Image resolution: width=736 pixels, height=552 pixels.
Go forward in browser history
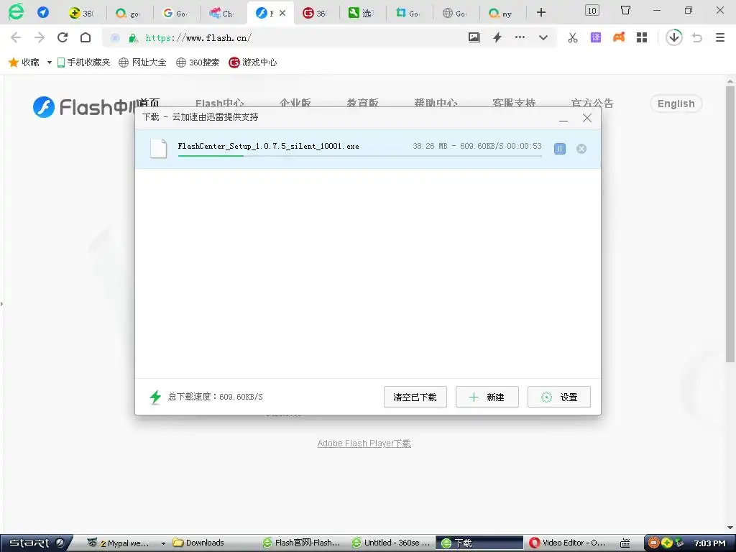coord(40,37)
